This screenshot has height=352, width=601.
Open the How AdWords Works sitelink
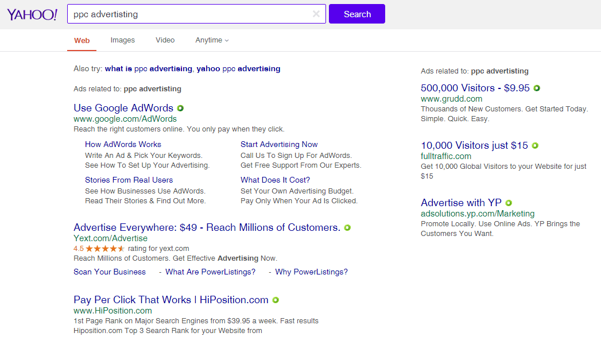point(123,145)
